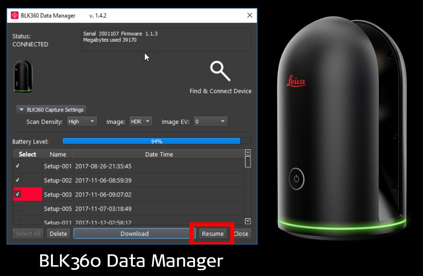Select the Setup-003 name cell
The height and width of the screenshot is (276, 423).
point(58,194)
